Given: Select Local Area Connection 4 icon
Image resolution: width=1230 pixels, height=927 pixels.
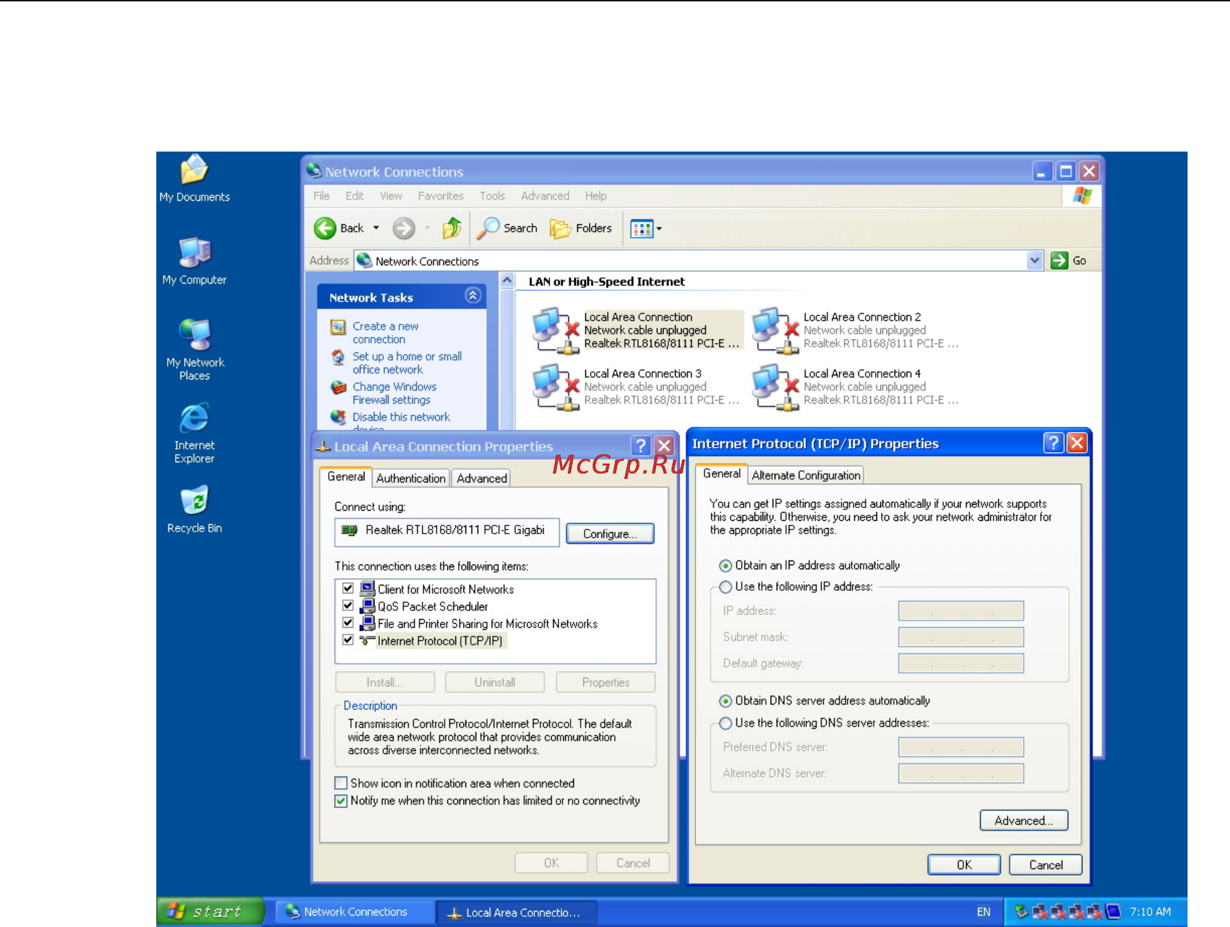Looking at the screenshot, I should [775, 387].
